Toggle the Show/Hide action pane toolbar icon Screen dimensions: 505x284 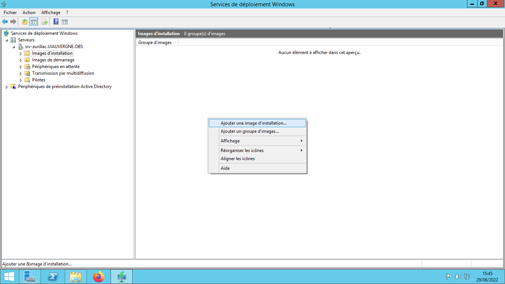[x=65, y=22]
